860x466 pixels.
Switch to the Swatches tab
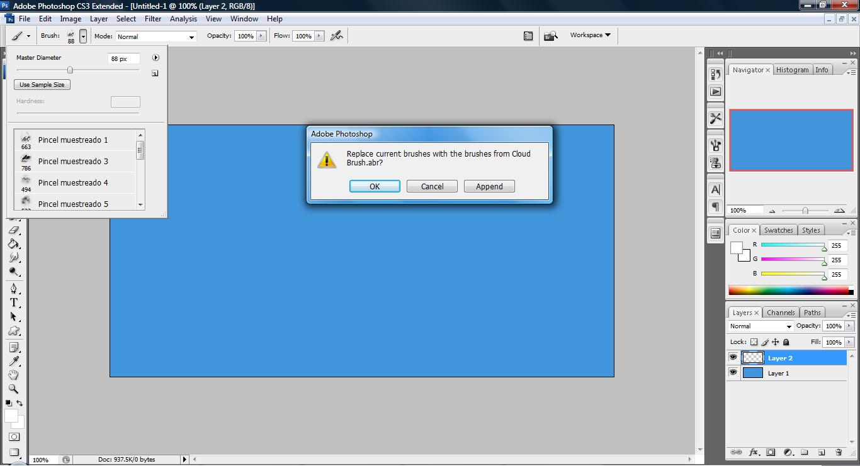tap(778, 230)
